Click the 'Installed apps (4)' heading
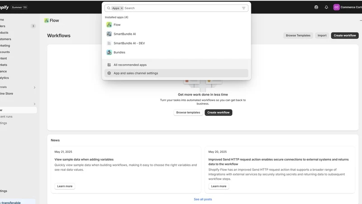 pos(116,17)
